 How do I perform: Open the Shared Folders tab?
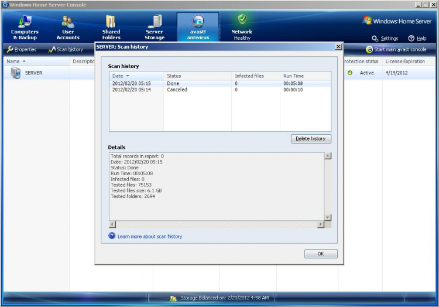point(111,28)
